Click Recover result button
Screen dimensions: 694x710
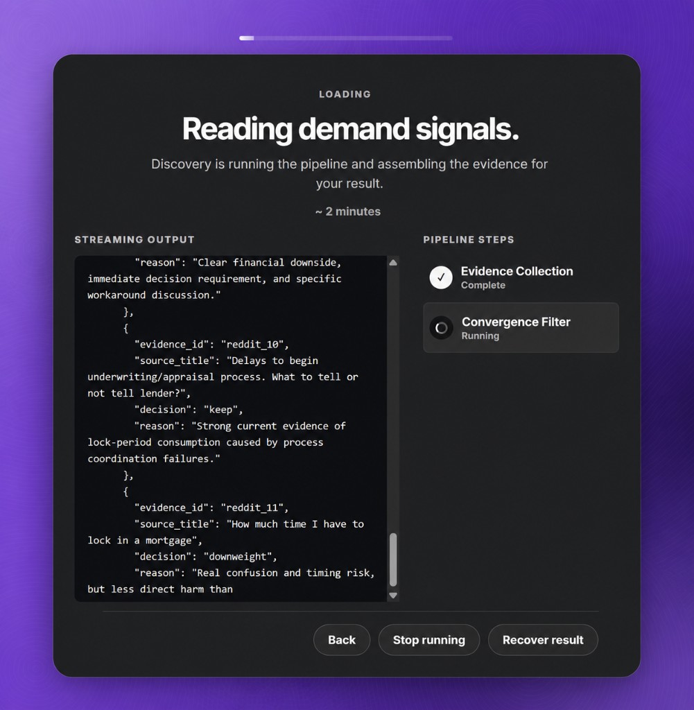pos(543,640)
